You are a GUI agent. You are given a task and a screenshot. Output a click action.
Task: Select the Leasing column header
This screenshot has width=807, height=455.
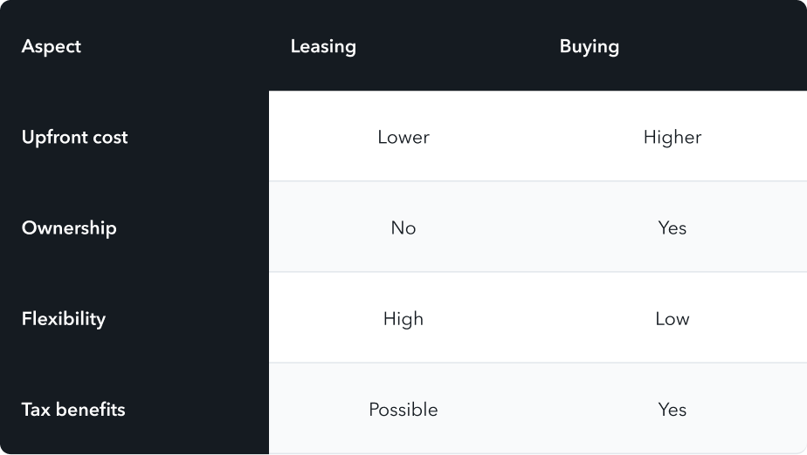coord(323,46)
